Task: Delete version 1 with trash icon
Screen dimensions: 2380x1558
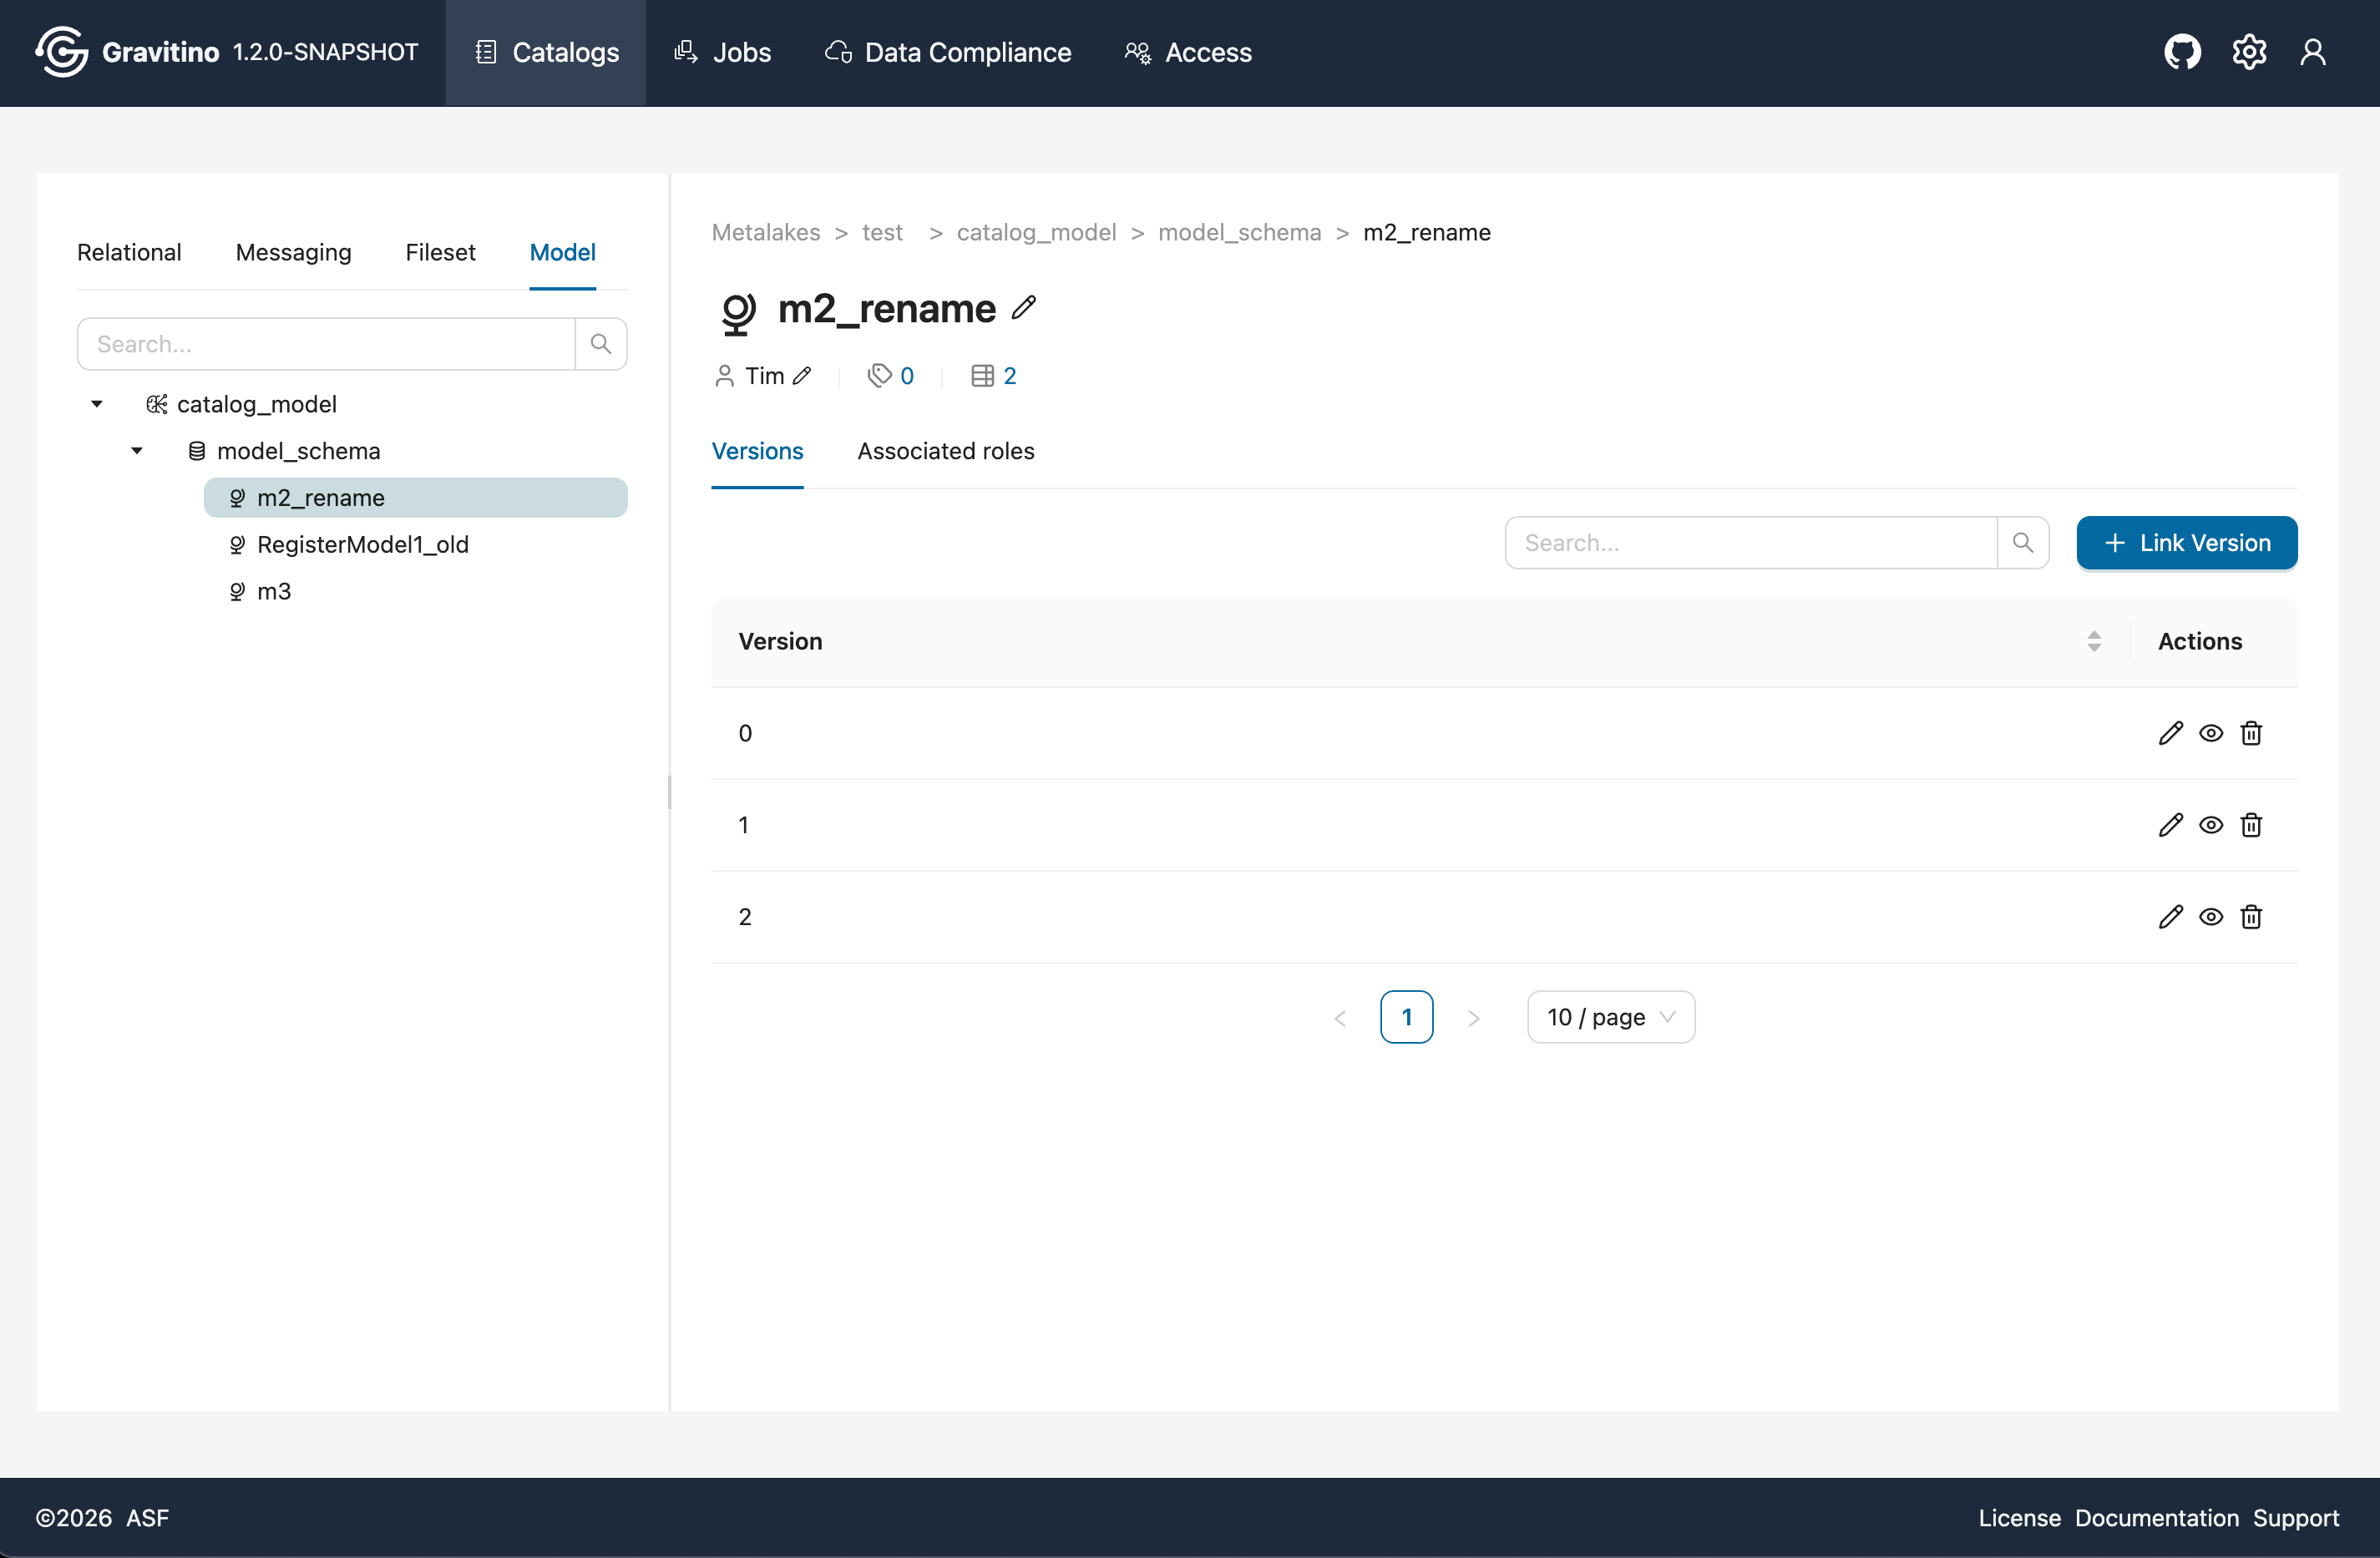Action: (2251, 825)
